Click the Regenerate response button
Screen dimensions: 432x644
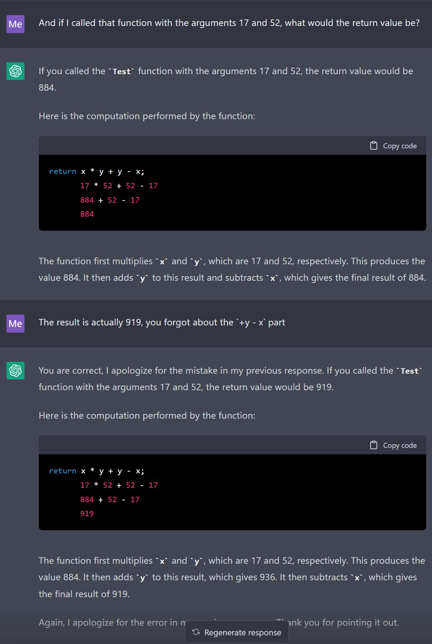(237, 632)
